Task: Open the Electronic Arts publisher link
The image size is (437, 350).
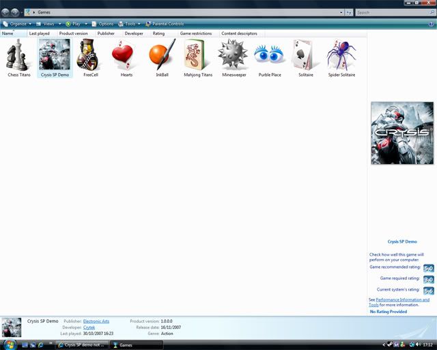Action: [x=96, y=321]
